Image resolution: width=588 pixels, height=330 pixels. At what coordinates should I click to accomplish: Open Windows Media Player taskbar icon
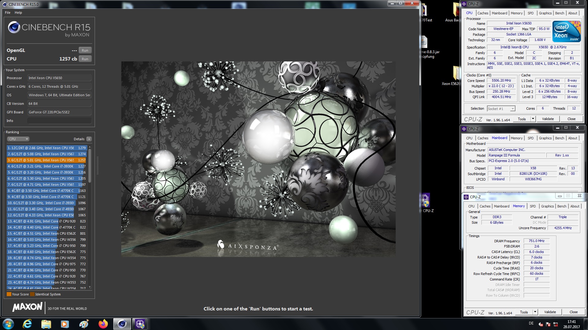pos(65,324)
